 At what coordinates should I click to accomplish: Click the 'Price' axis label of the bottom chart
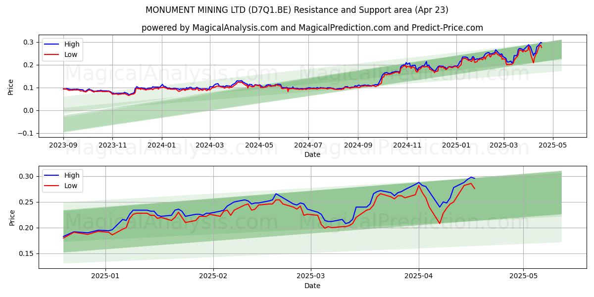[13, 217]
